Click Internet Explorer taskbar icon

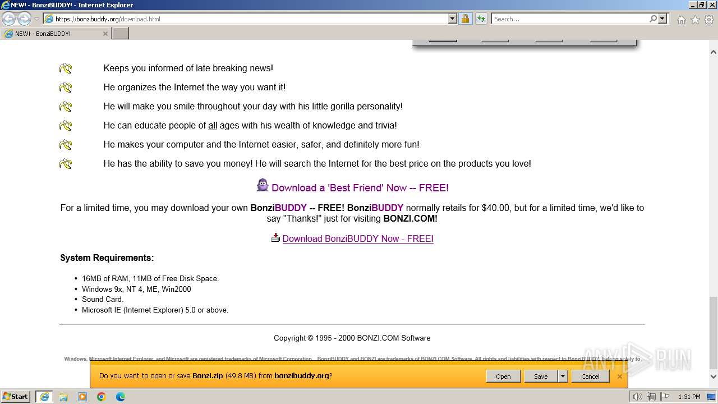(x=44, y=397)
